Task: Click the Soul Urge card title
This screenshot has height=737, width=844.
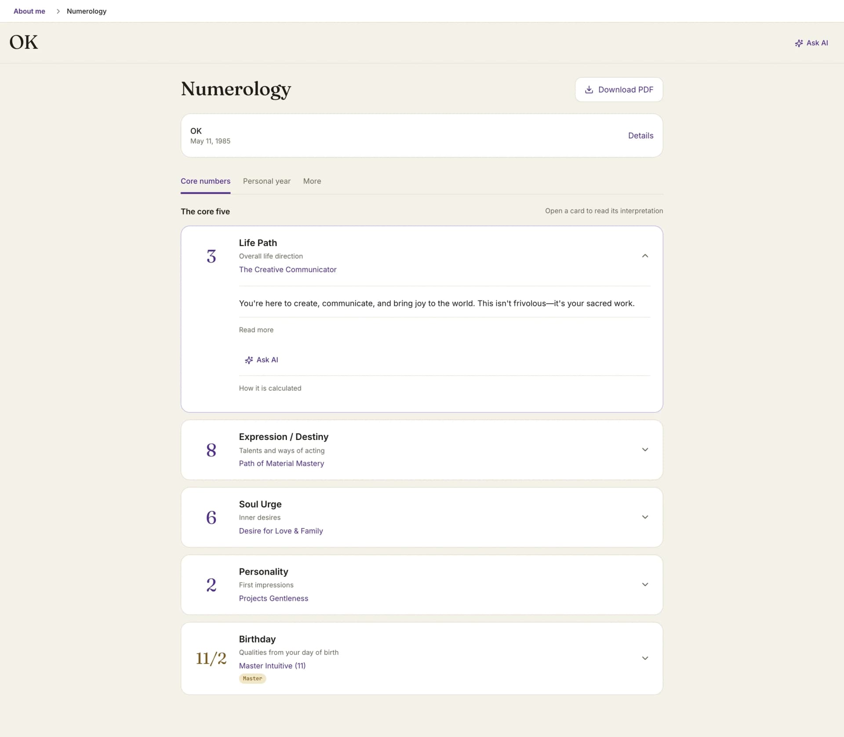Action: click(260, 504)
